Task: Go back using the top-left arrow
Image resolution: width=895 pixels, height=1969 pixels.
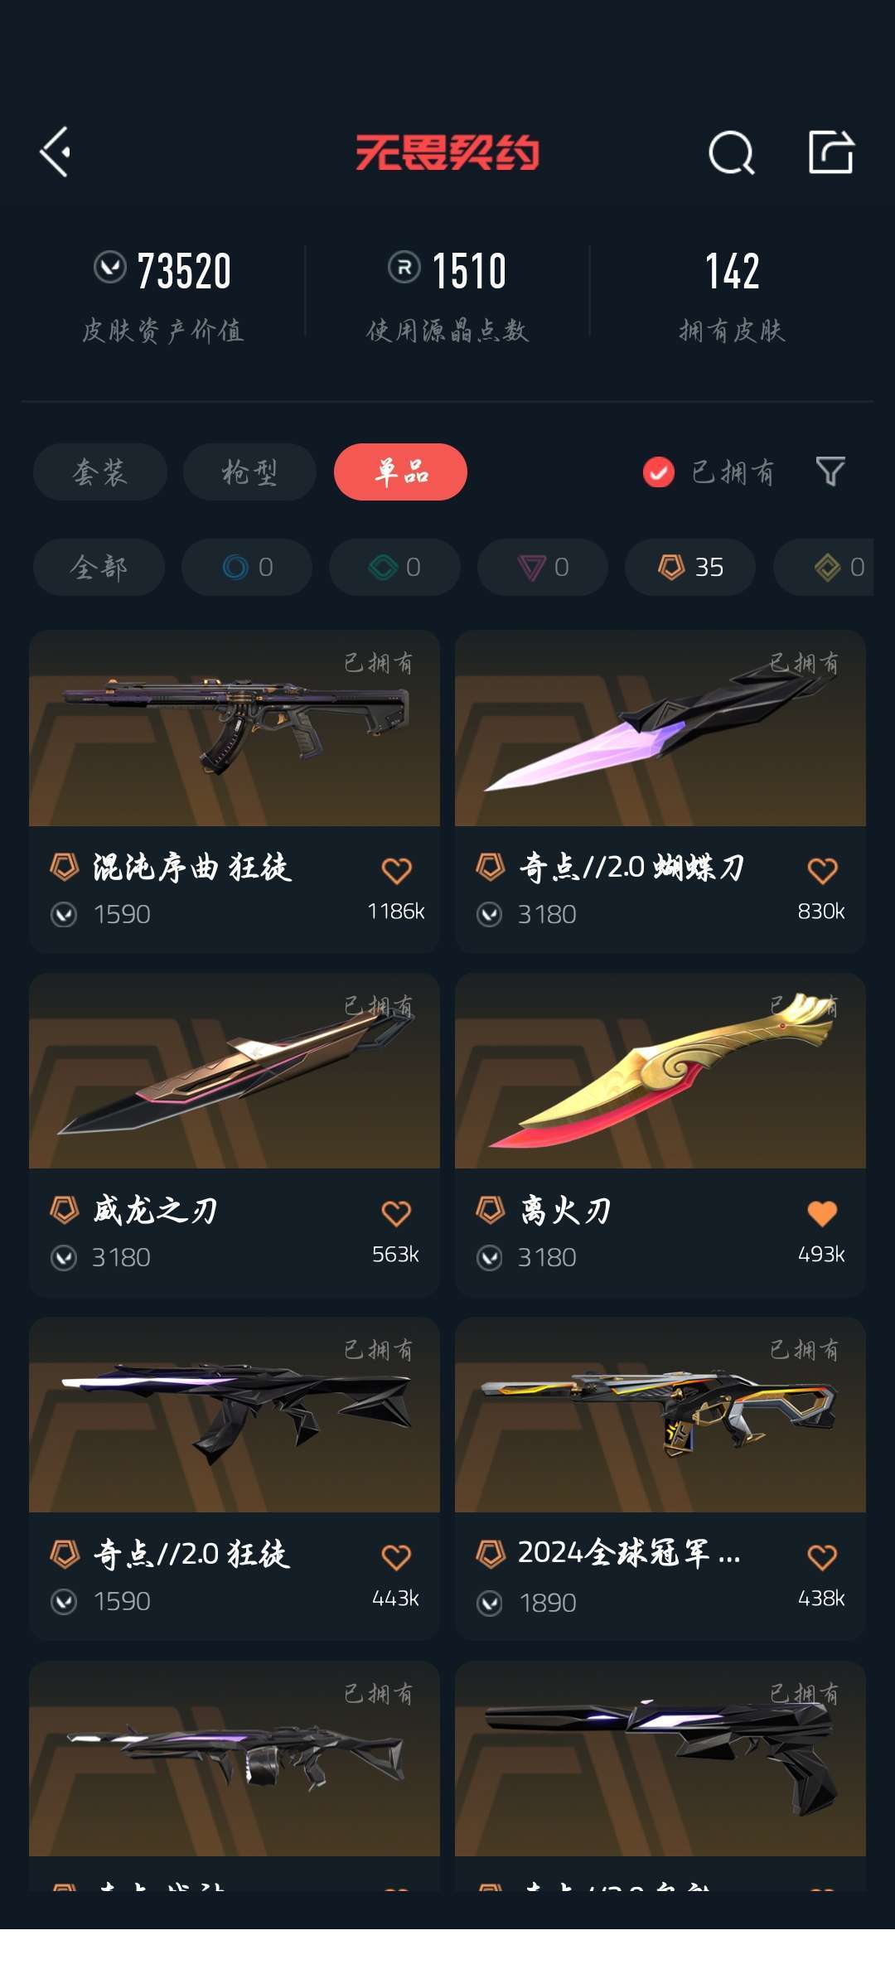Action: click(x=56, y=152)
